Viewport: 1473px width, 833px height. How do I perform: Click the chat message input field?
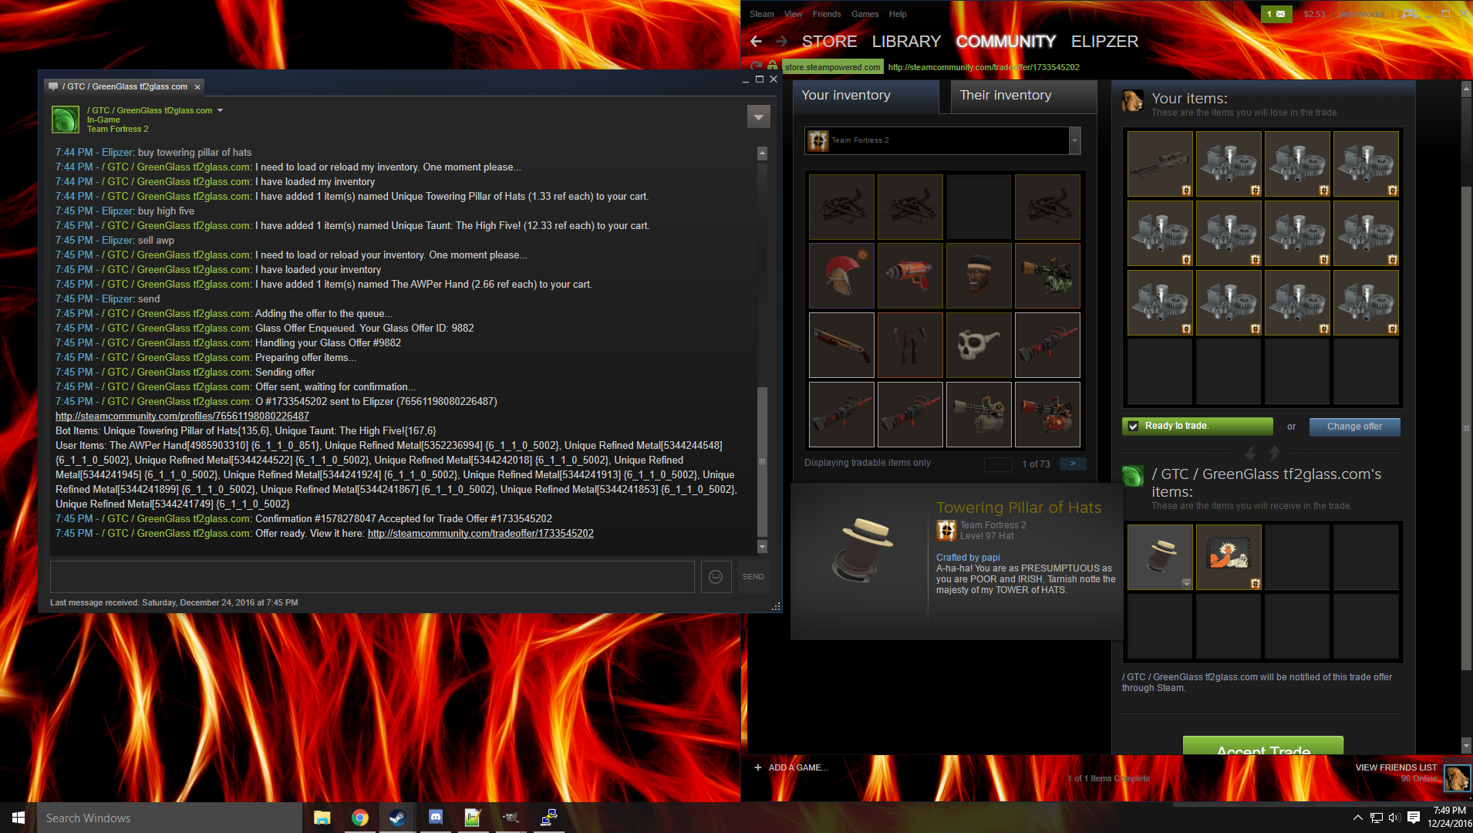point(372,577)
